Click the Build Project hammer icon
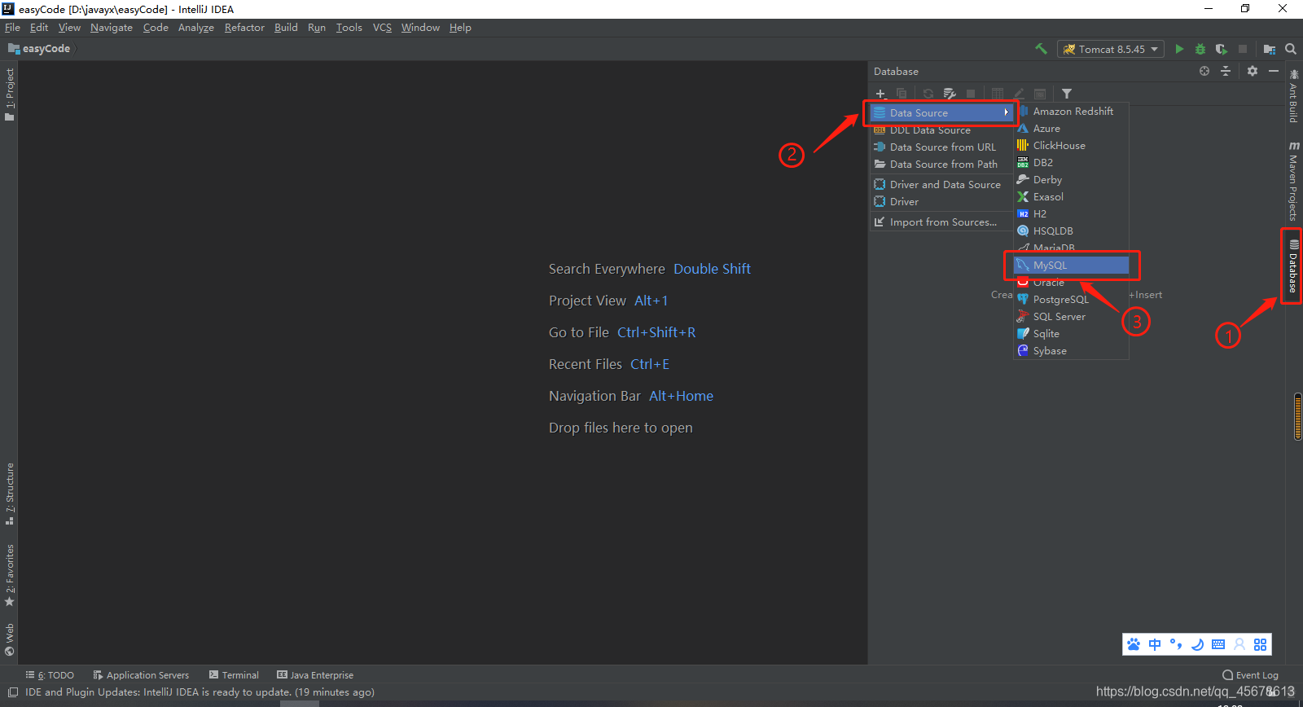 coord(1041,49)
